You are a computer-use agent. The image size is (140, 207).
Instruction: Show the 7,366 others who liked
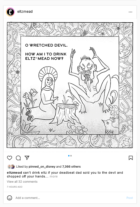click(x=71, y=166)
